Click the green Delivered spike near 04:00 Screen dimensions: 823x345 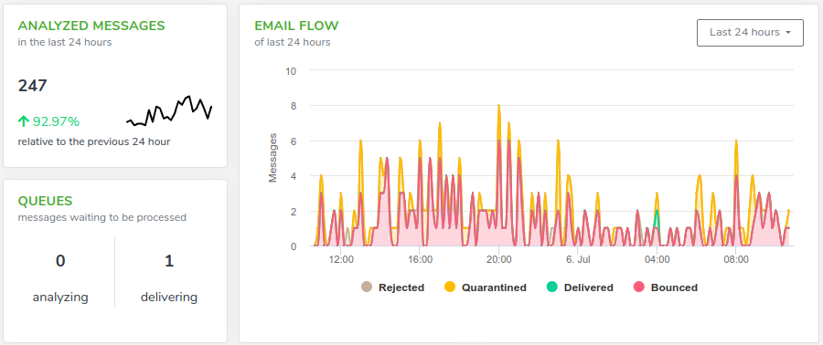coord(657,212)
